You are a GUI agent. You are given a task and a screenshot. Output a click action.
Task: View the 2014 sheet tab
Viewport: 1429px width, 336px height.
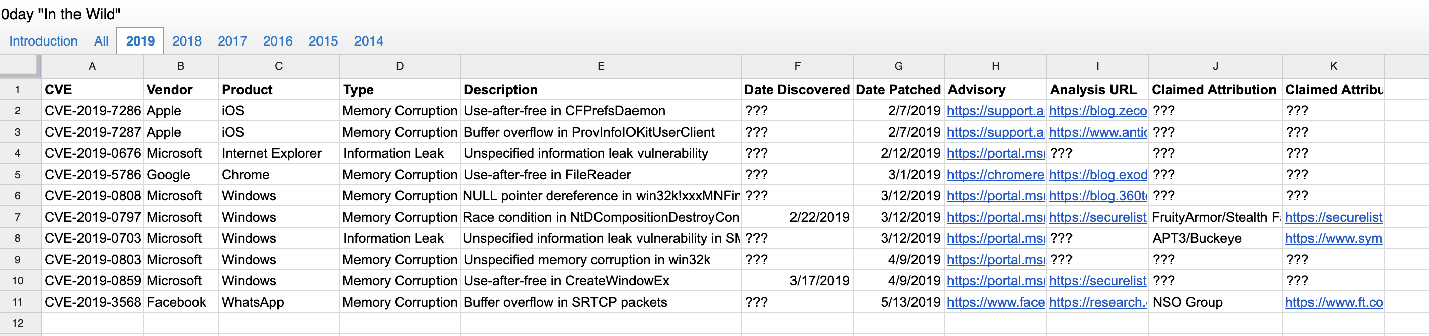[x=368, y=41]
